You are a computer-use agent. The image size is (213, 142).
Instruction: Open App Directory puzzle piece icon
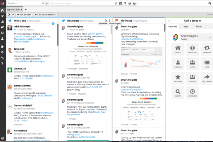[2, 47]
